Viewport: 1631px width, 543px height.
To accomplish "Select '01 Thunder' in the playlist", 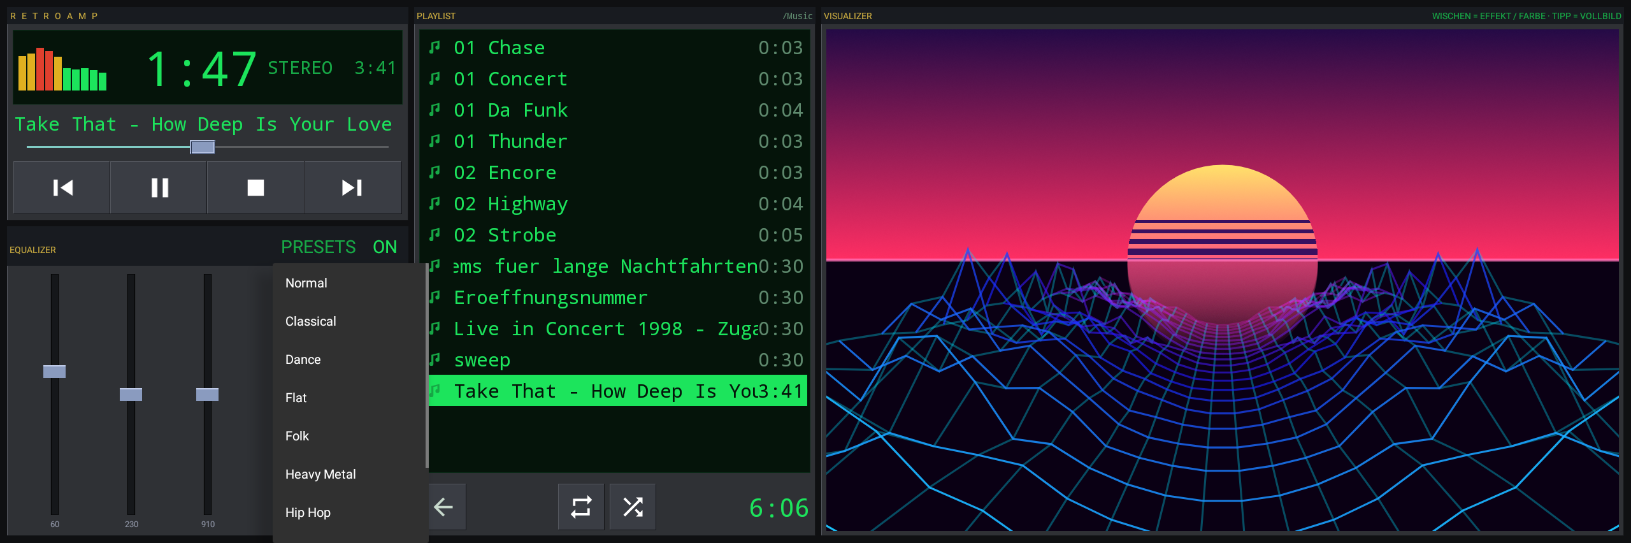I will [x=615, y=141].
